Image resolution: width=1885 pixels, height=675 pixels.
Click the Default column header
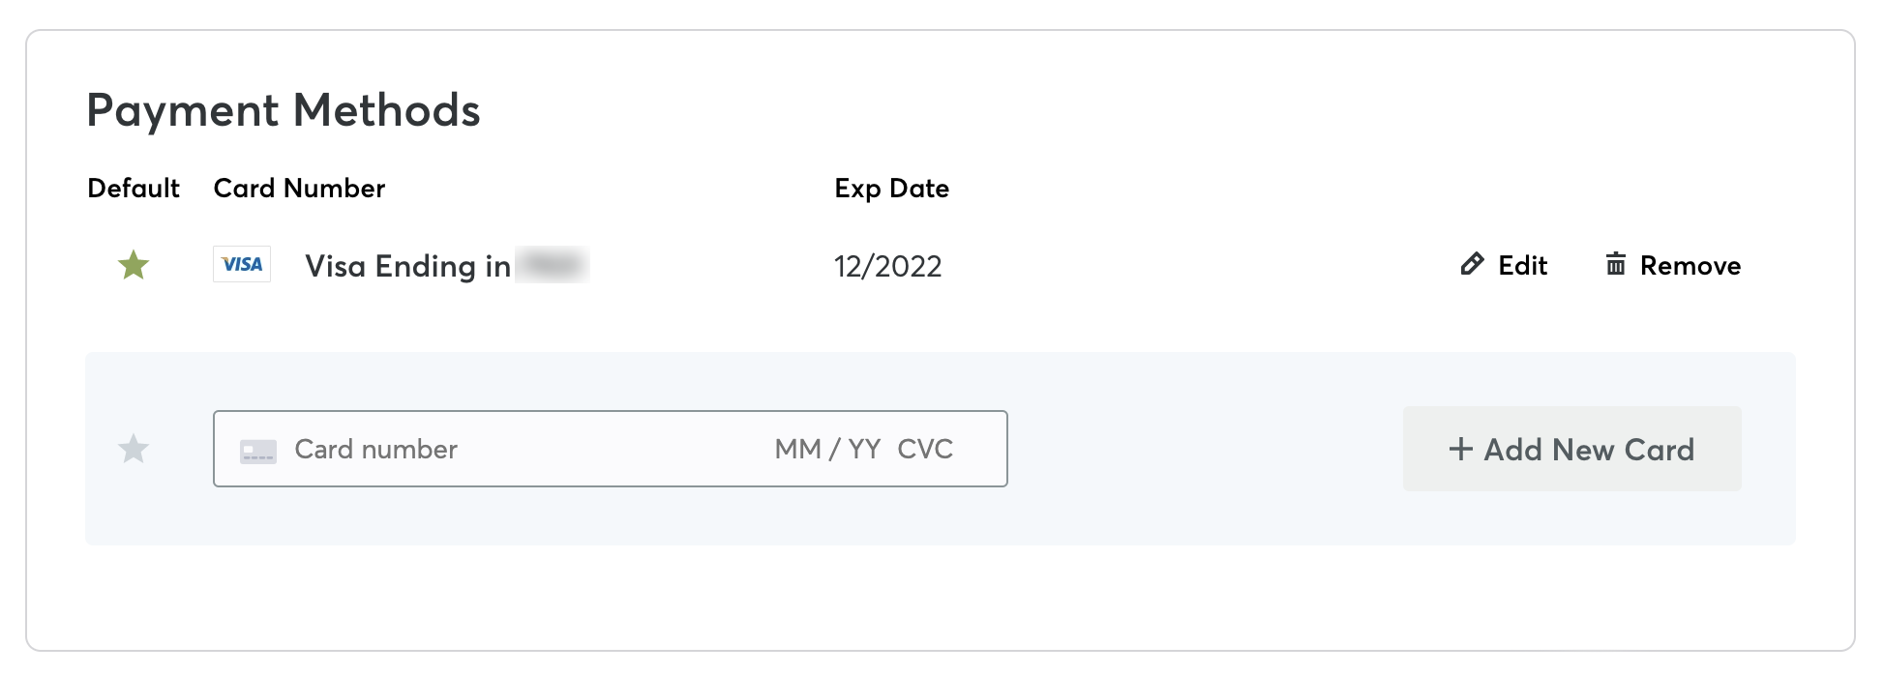point(134,189)
